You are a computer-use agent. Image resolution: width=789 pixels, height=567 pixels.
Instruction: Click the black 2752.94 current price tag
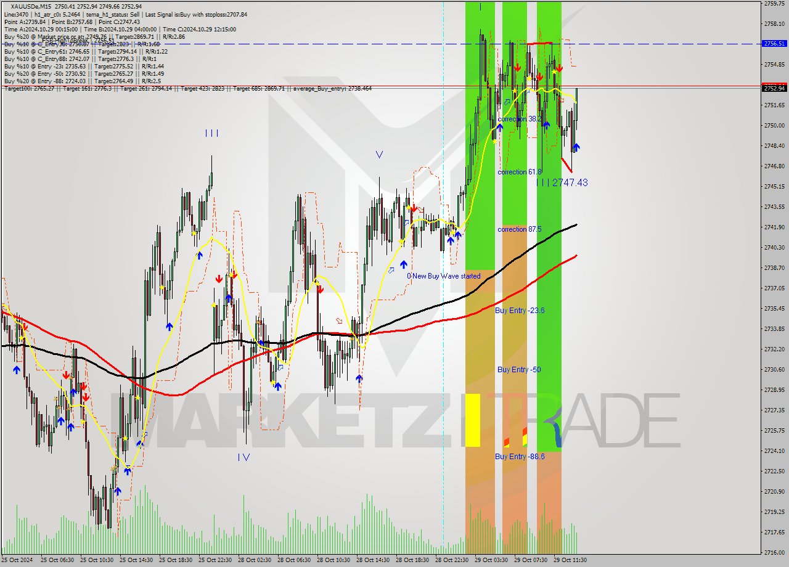[774, 88]
